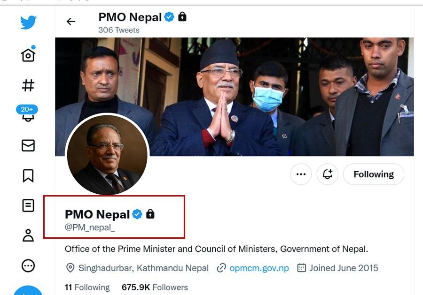View the 675.9K Followers list
Viewport: 423px width, 295px height.
click(155, 287)
